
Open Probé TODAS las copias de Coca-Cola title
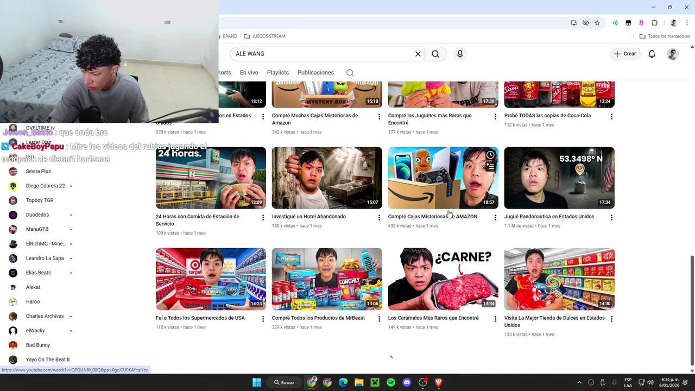[x=547, y=116]
